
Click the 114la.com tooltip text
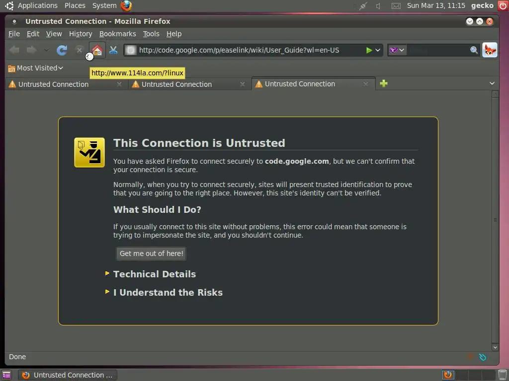coord(137,73)
